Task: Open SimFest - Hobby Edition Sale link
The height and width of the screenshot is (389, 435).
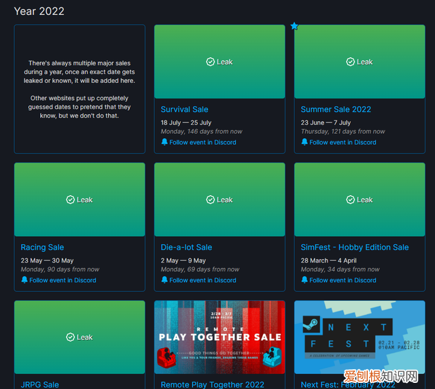Action: [x=355, y=248]
